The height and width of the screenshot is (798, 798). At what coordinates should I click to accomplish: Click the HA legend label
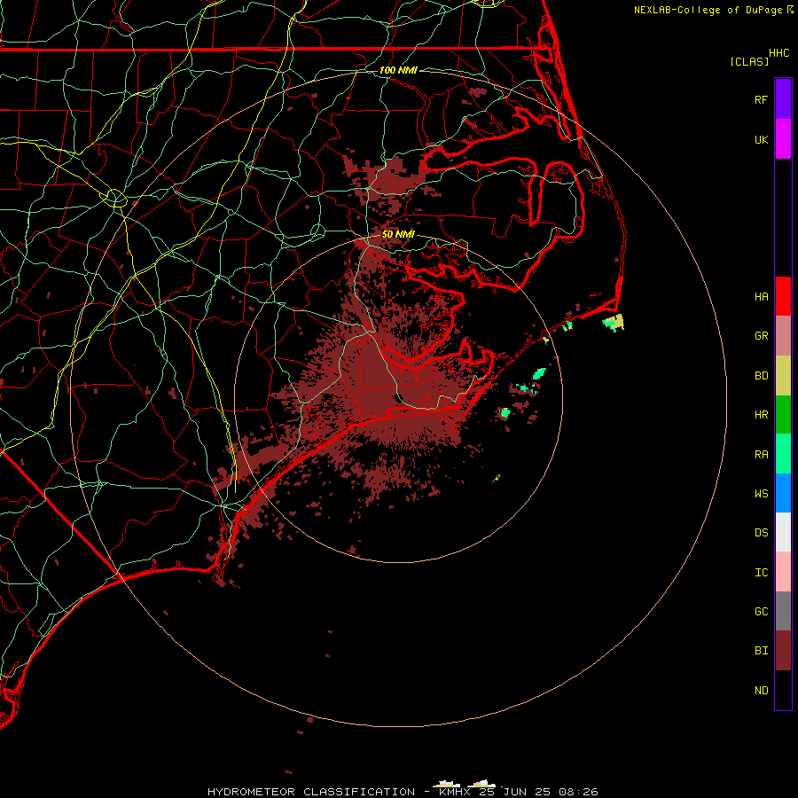click(761, 296)
